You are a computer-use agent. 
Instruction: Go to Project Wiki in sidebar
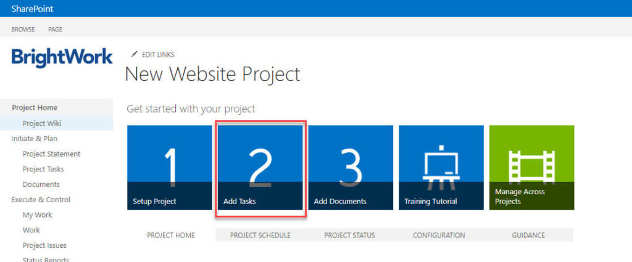tap(42, 123)
